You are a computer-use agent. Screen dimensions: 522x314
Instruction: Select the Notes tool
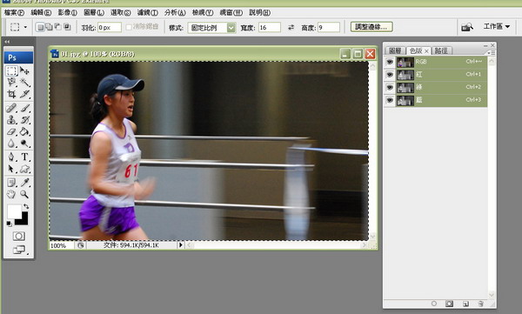[11, 183]
